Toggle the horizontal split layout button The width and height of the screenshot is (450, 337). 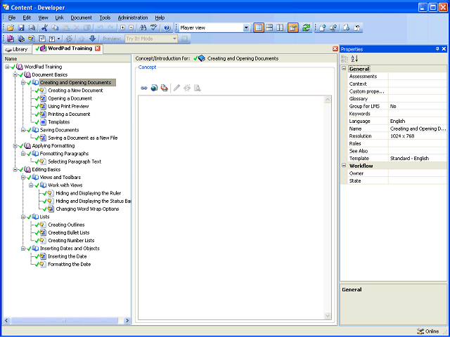point(269,28)
